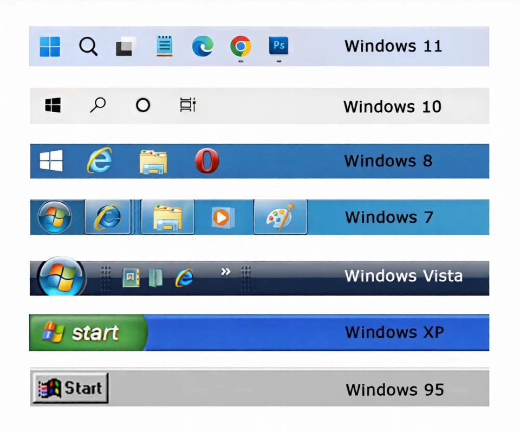Click the Windows Vista Start orb
Image resolution: width=520 pixels, height=431 pixels.
61,276
